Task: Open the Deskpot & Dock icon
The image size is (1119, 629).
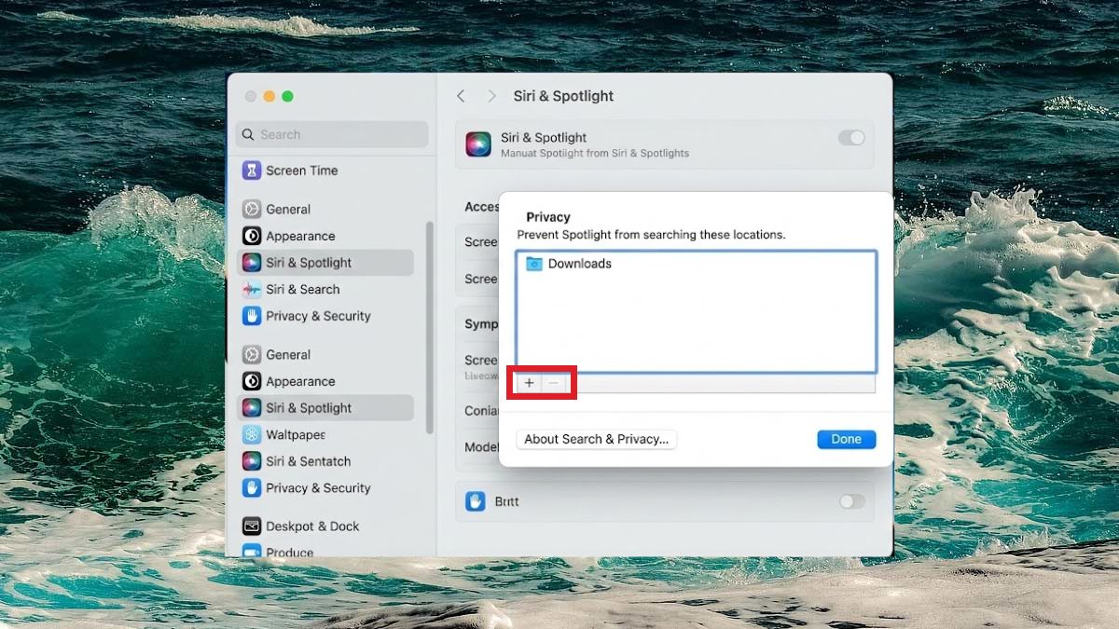Action: [x=252, y=526]
